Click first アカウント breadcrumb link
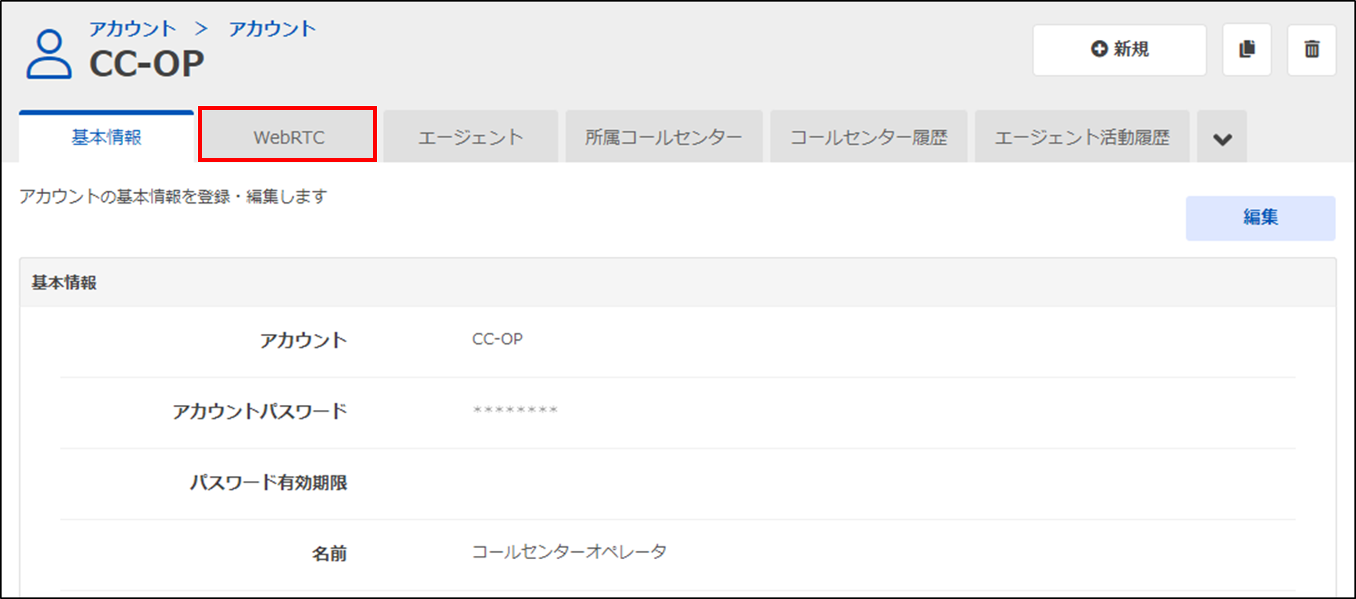This screenshot has width=1356, height=599. (133, 29)
